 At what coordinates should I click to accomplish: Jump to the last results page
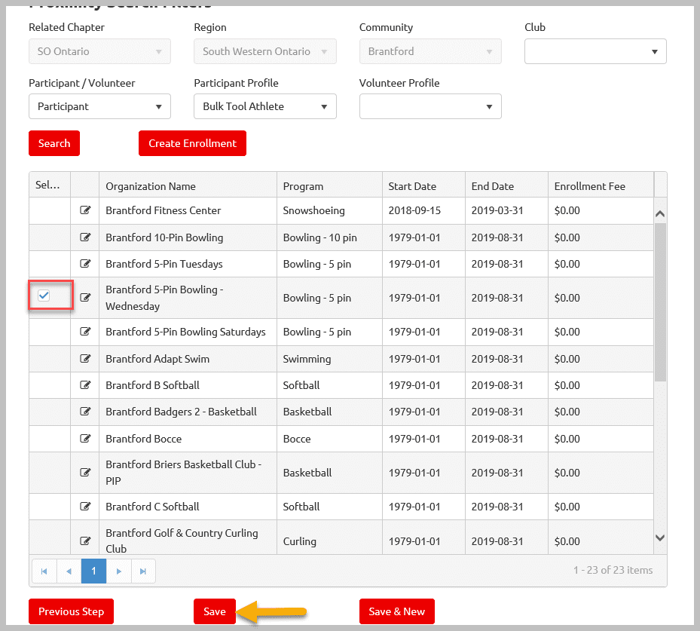(143, 571)
